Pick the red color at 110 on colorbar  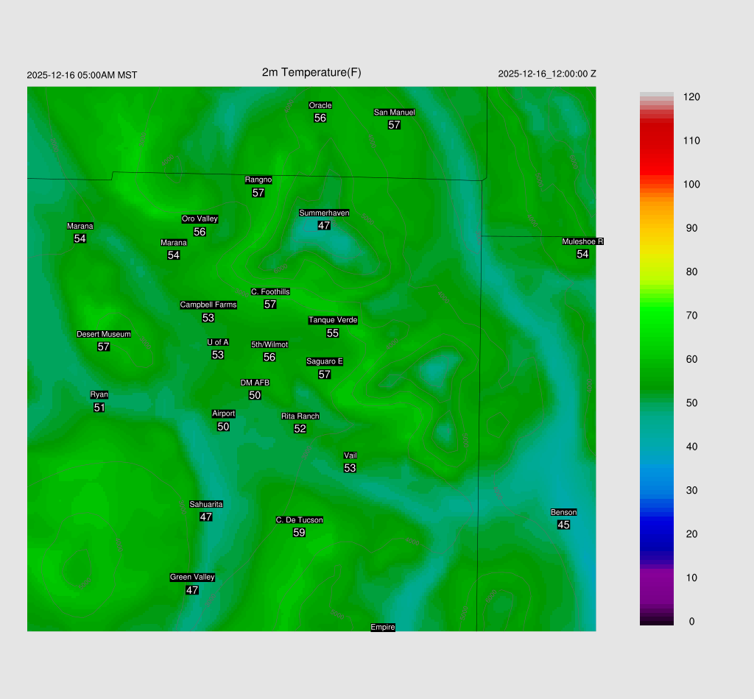point(656,141)
